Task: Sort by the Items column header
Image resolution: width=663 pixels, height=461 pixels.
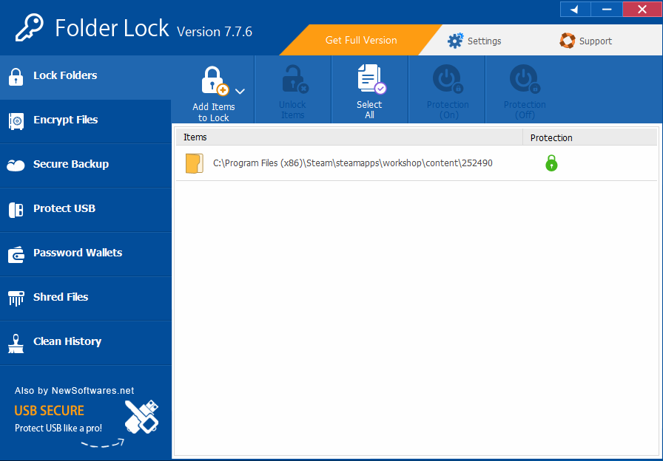Action: [349, 137]
